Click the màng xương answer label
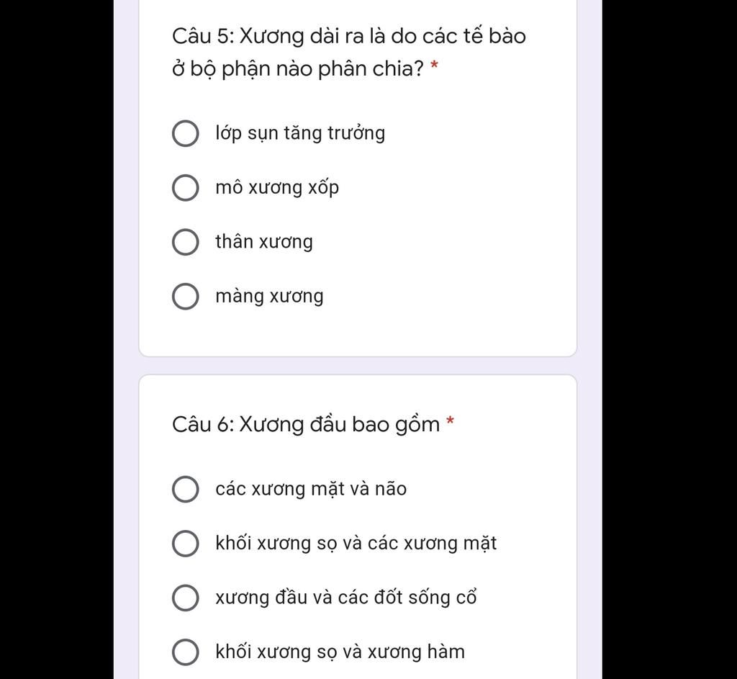This screenshot has height=679, width=737. 269,296
